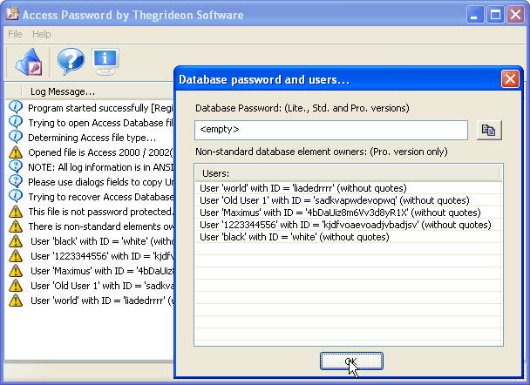Click the Users: column header
Viewport: 530px width, 385px height.
348,173
